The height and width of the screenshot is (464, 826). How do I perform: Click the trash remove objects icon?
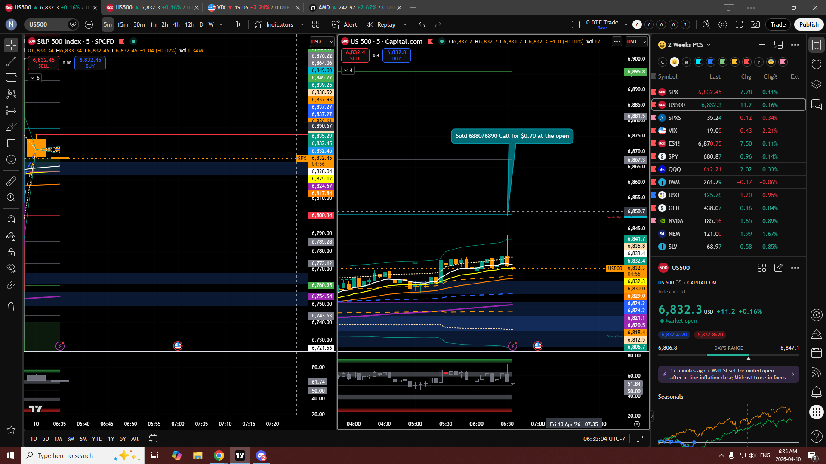[x=11, y=307]
